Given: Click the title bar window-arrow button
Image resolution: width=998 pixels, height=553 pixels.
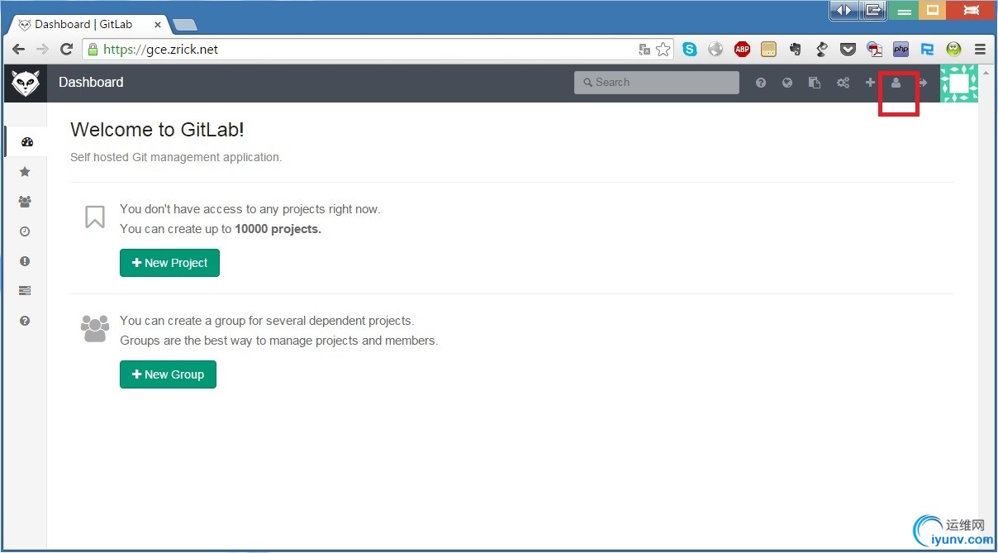Looking at the screenshot, I should pyautogui.click(x=872, y=11).
